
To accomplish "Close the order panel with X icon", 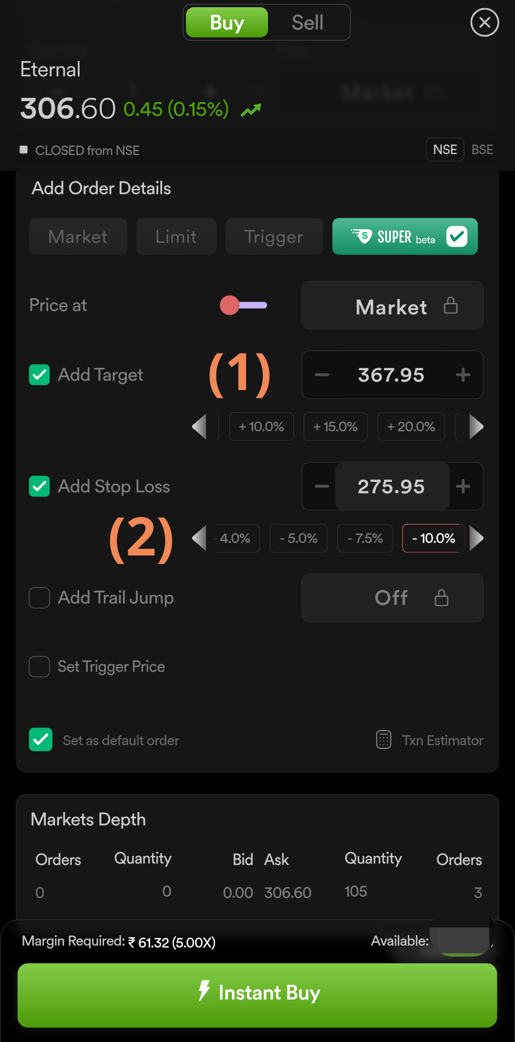I will point(484,22).
